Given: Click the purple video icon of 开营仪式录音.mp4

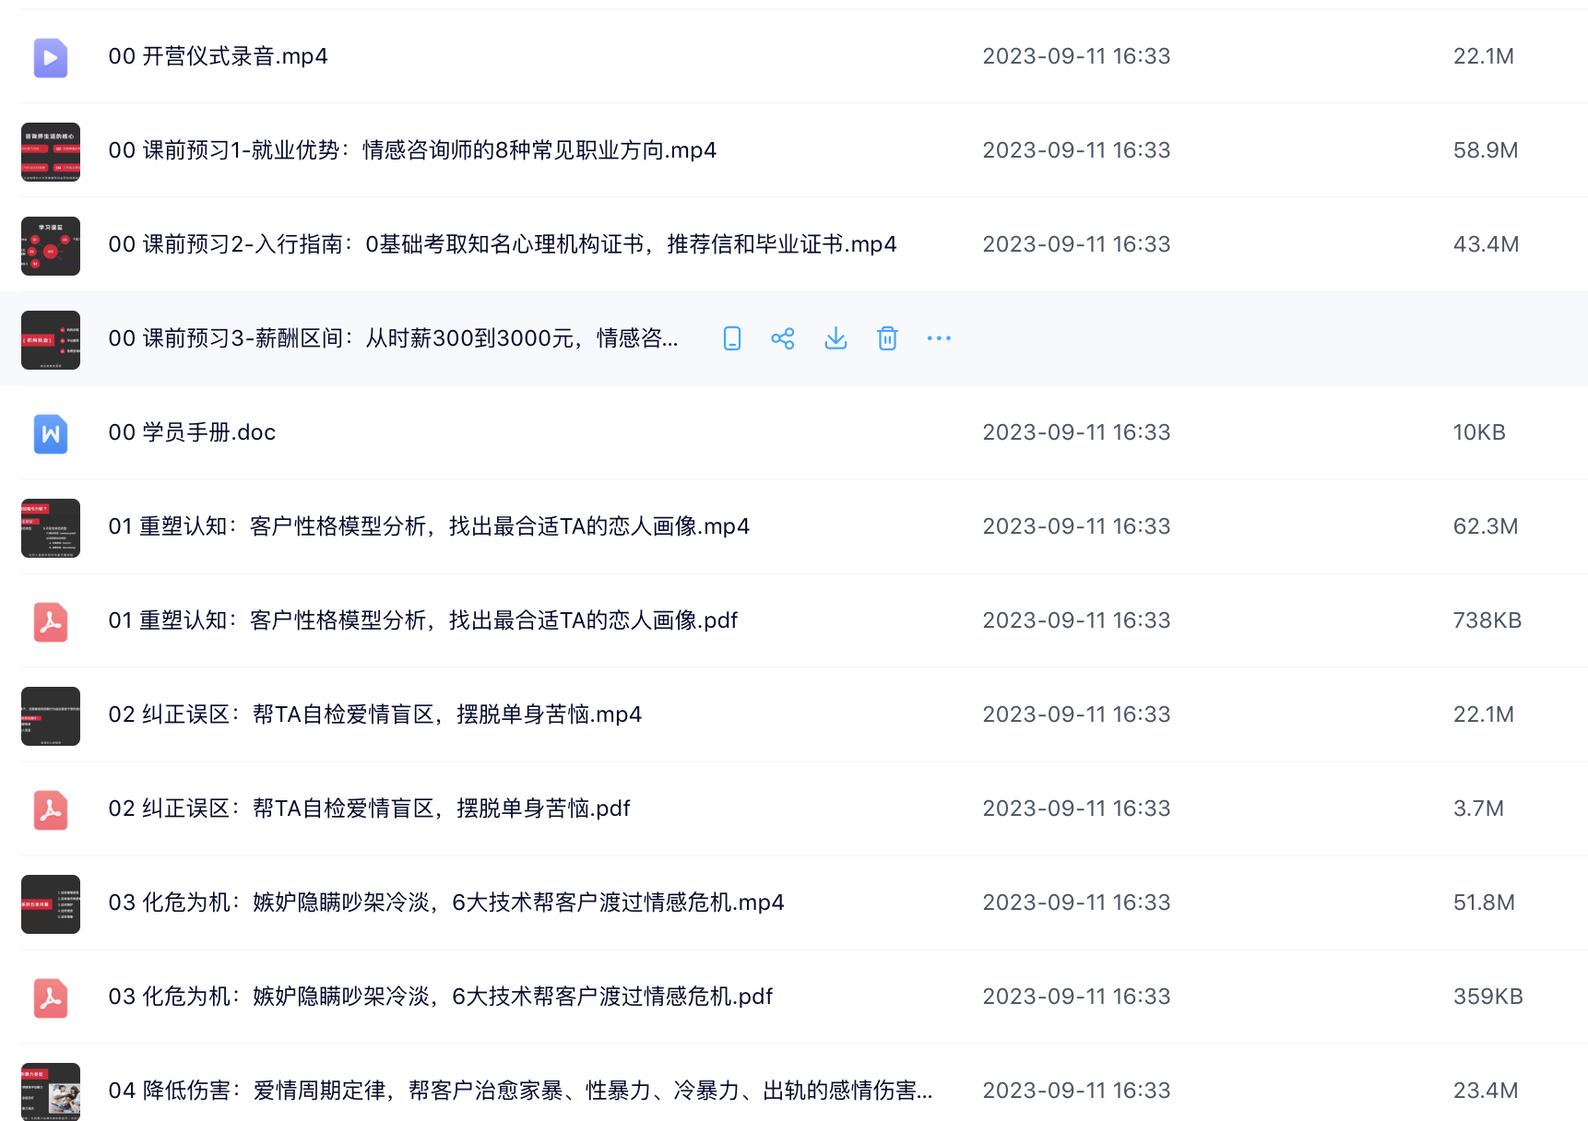Looking at the screenshot, I should pos(51,57).
